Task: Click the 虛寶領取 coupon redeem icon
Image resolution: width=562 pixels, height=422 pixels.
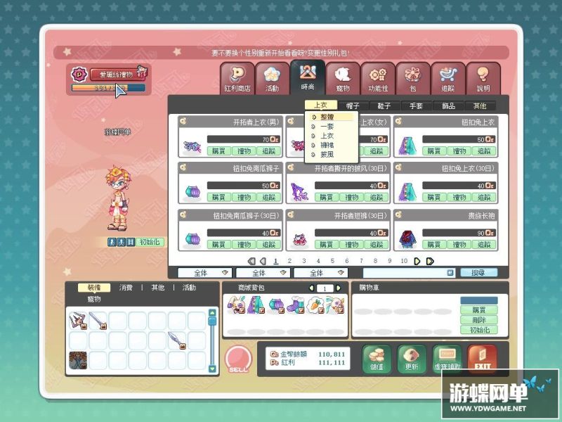Action: pos(447,359)
